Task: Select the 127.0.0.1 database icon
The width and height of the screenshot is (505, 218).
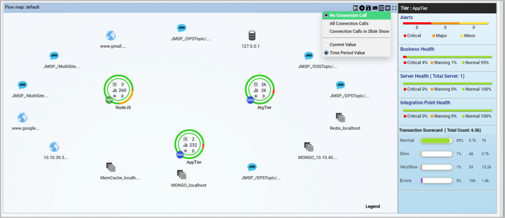Action: click(x=252, y=36)
